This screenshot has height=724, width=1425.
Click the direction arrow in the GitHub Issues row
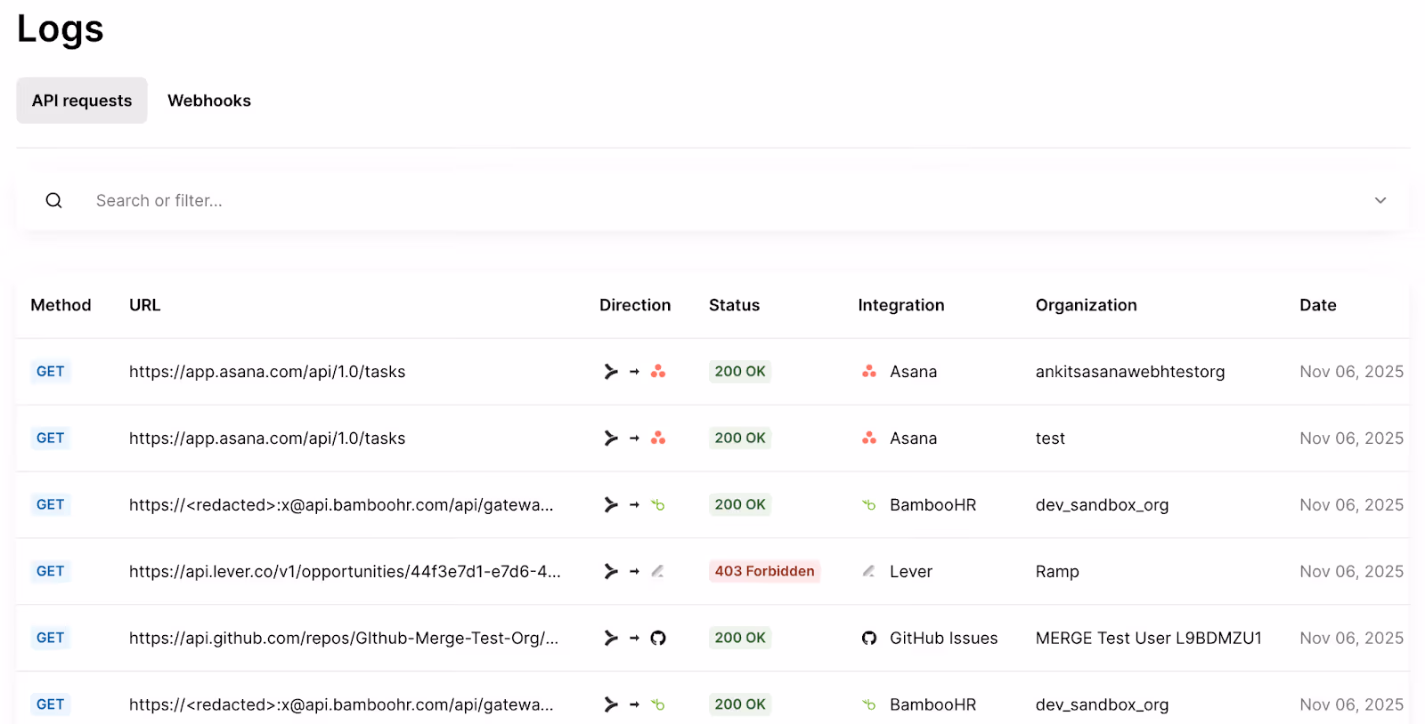(x=634, y=639)
